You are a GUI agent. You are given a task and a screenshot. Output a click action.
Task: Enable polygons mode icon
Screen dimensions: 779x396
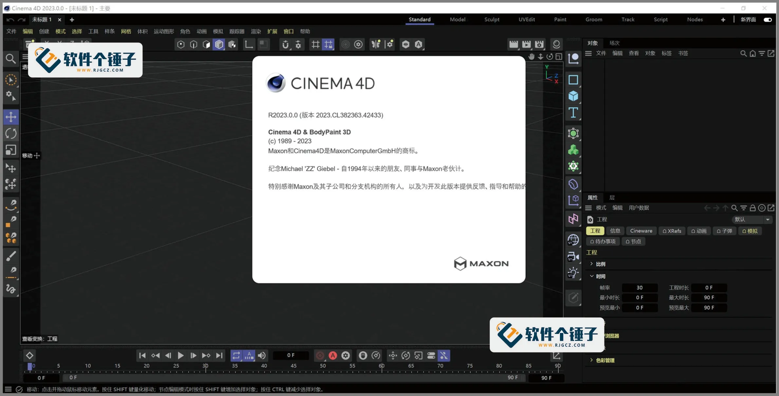206,44
